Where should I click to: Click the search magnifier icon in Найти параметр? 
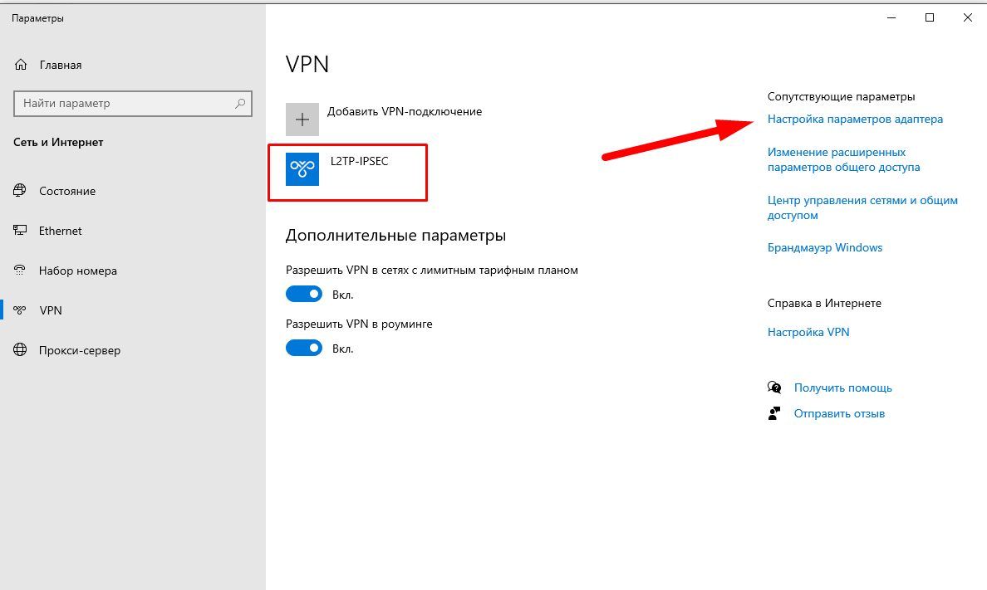240,103
